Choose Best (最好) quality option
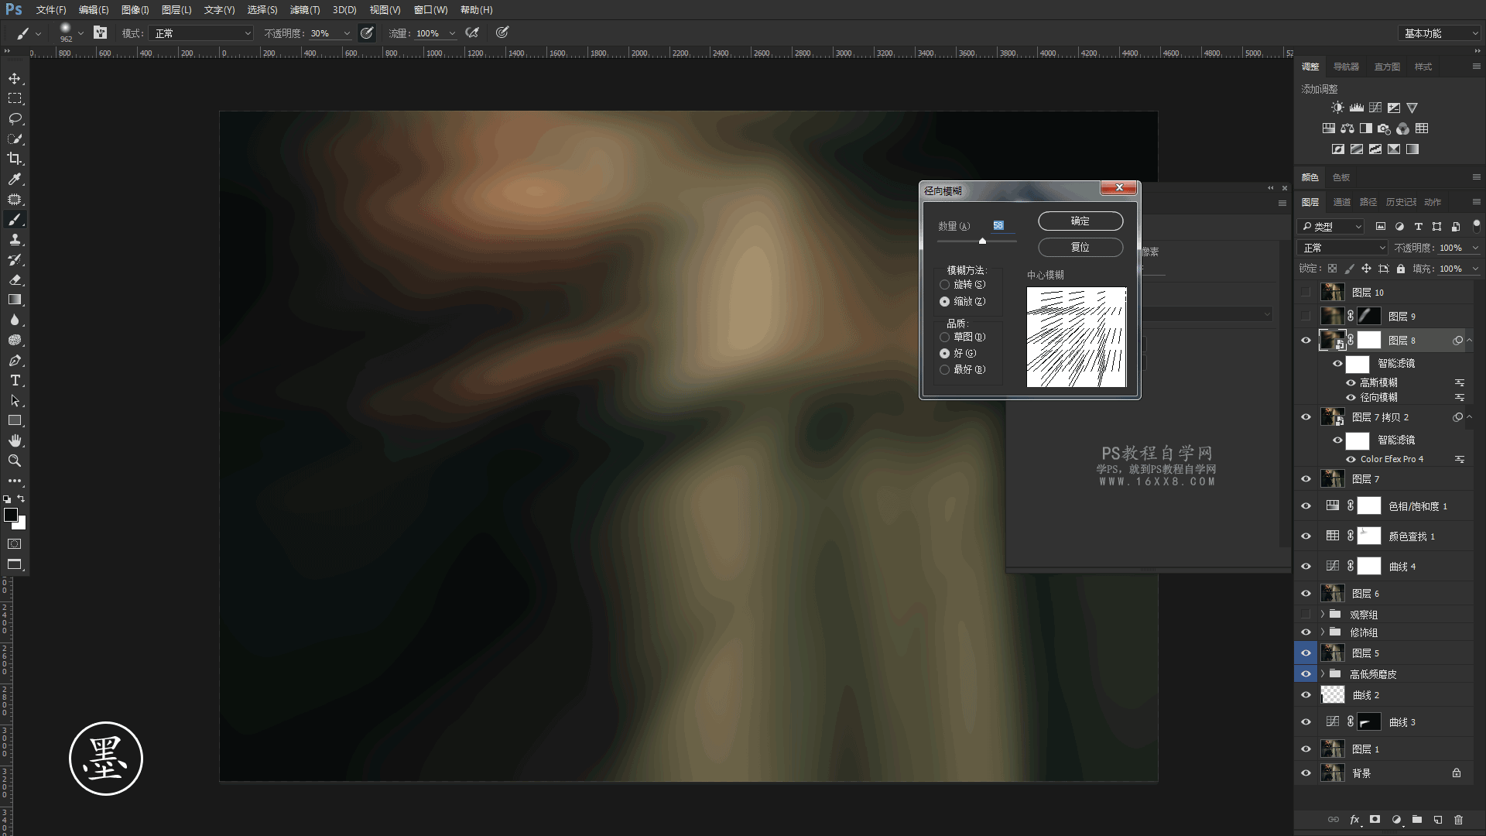The image size is (1486, 836). [945, 370]
